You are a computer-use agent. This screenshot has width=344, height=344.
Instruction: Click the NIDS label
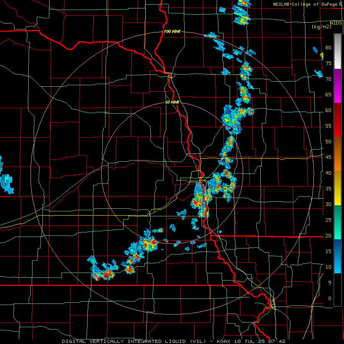click(336, 23)
